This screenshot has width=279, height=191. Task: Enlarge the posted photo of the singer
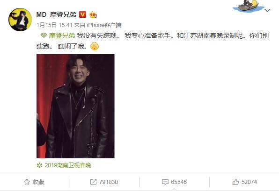(75, 106)
